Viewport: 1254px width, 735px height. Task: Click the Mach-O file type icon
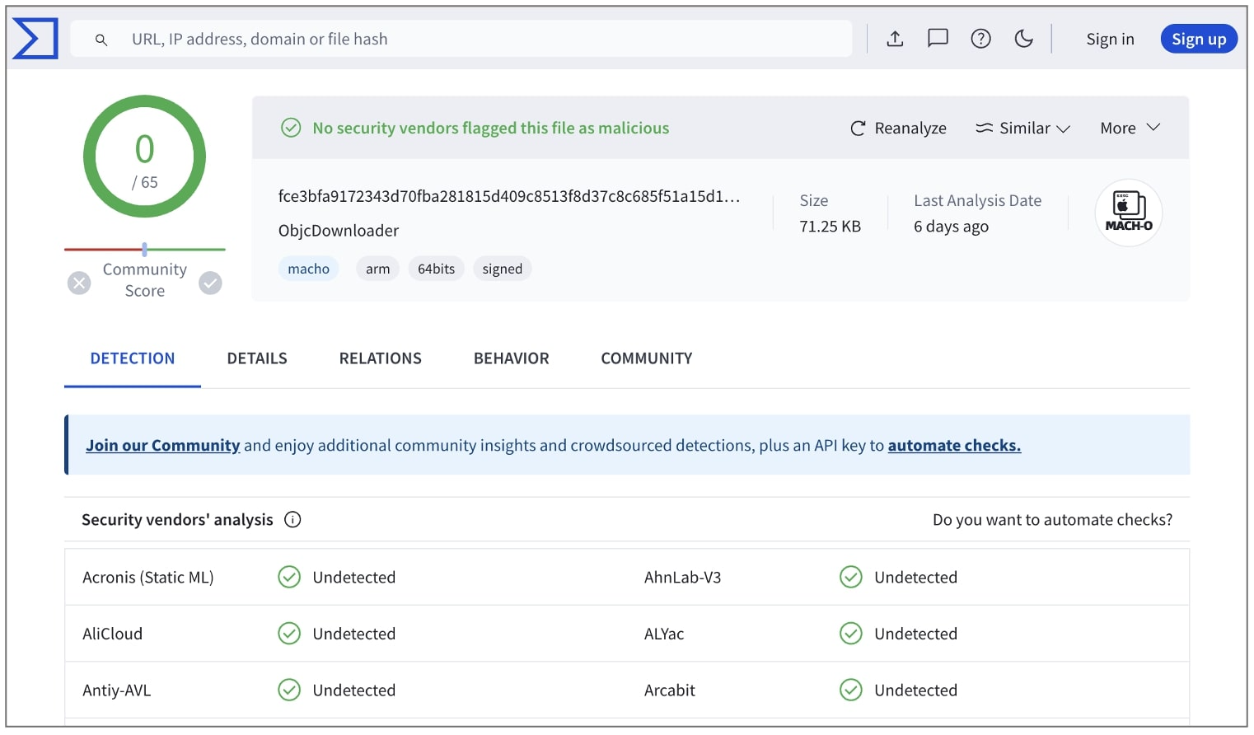[x=1128, y=213]
